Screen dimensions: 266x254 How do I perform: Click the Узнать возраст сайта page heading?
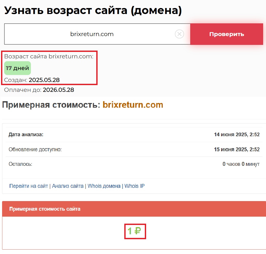tap(93, 11)
